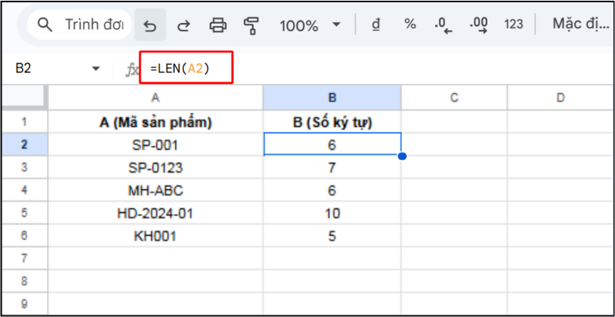Select row 9 header
This screenshot has height=317, width=615.
click(25, 304)
